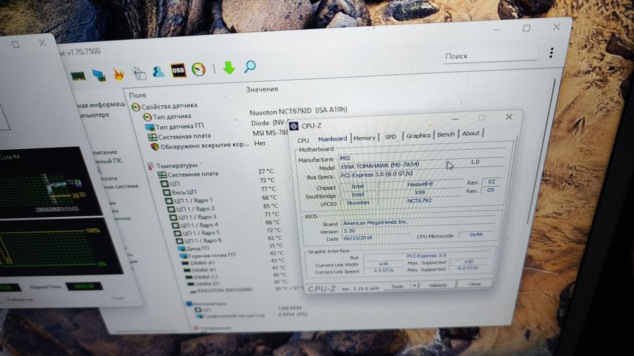Open the three-dot menu in AIDA64

pyautogui.click(x=551, y=53)
